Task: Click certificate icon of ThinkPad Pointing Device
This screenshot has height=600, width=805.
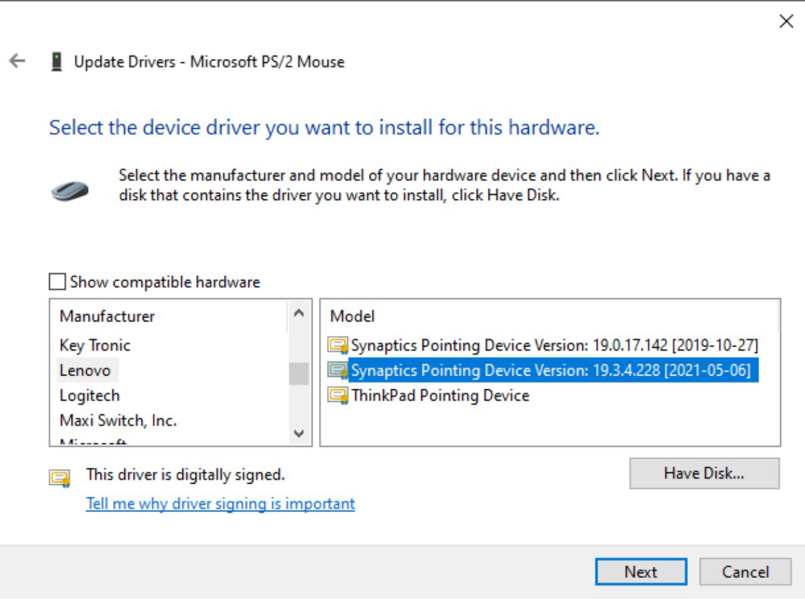Action: pyautogui.click(x=338, y=396)
